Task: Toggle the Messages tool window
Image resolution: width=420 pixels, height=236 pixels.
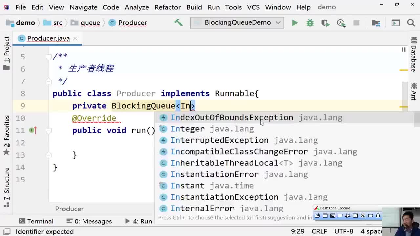Action: (89, 221)
